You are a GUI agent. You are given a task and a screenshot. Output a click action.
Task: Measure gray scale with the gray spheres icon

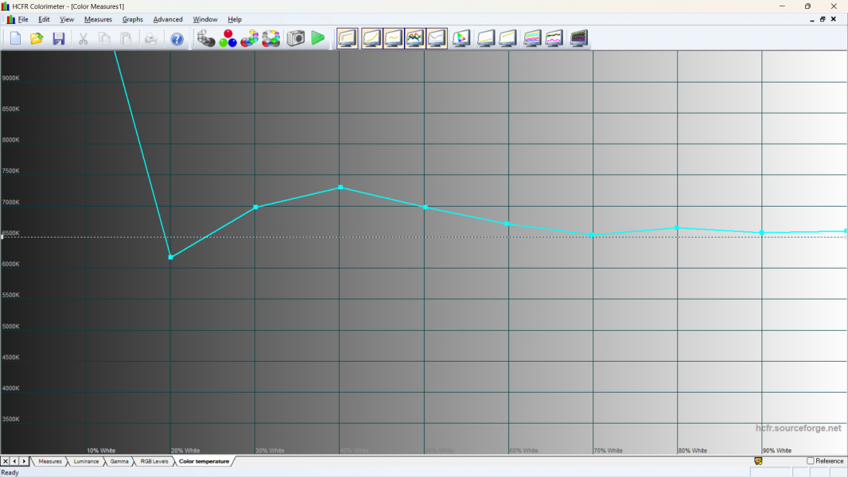[206, 38]
